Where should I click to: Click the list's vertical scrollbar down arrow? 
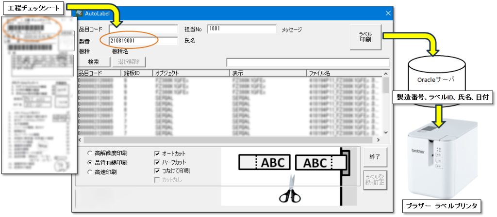point(386,132)
